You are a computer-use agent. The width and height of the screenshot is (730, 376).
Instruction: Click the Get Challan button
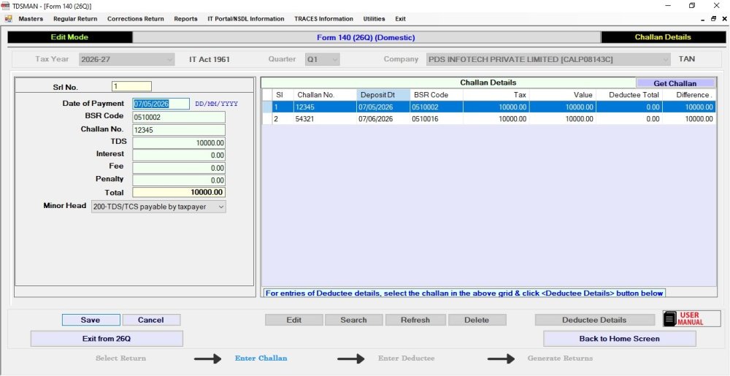[x=675, y=83]
